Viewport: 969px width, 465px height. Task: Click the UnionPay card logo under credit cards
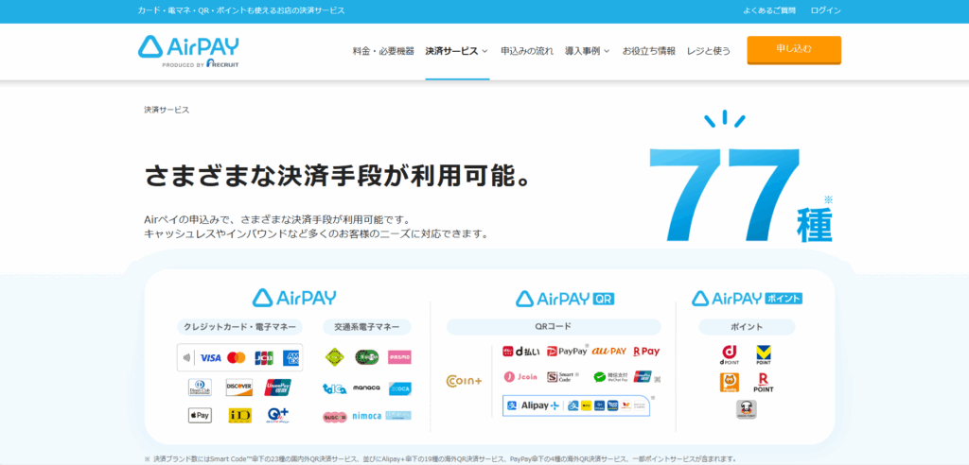pyautogui.click(x=277, y=387)
